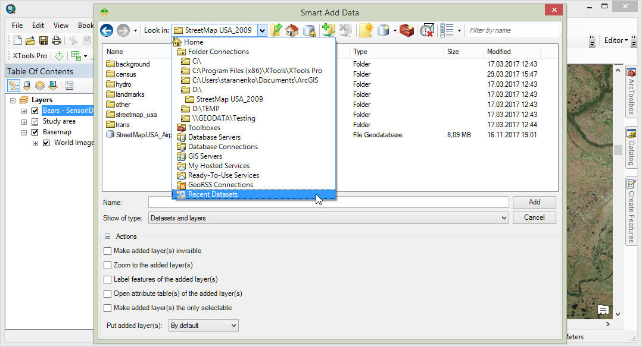Select the streetmap_usa folder
642x347 pixels.
132,115
